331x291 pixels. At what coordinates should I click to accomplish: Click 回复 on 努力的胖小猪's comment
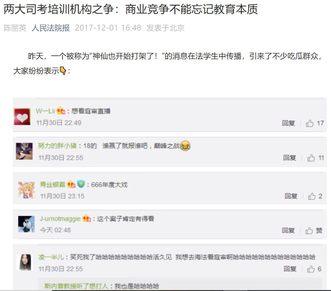coord(290,158)
